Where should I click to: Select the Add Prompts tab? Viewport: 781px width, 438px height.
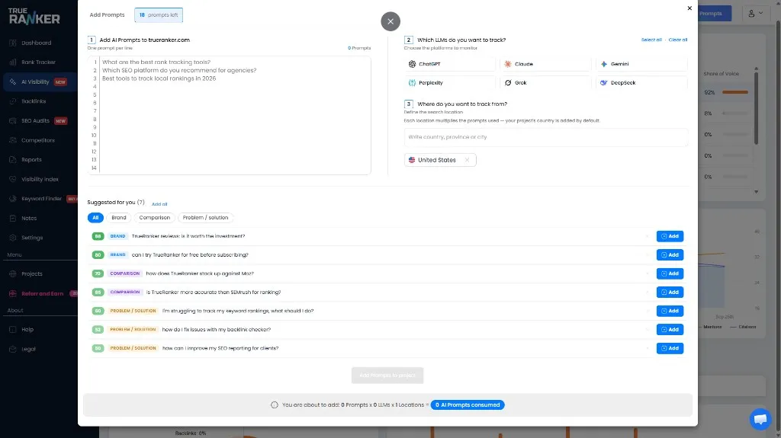click(x=107, y=15)
